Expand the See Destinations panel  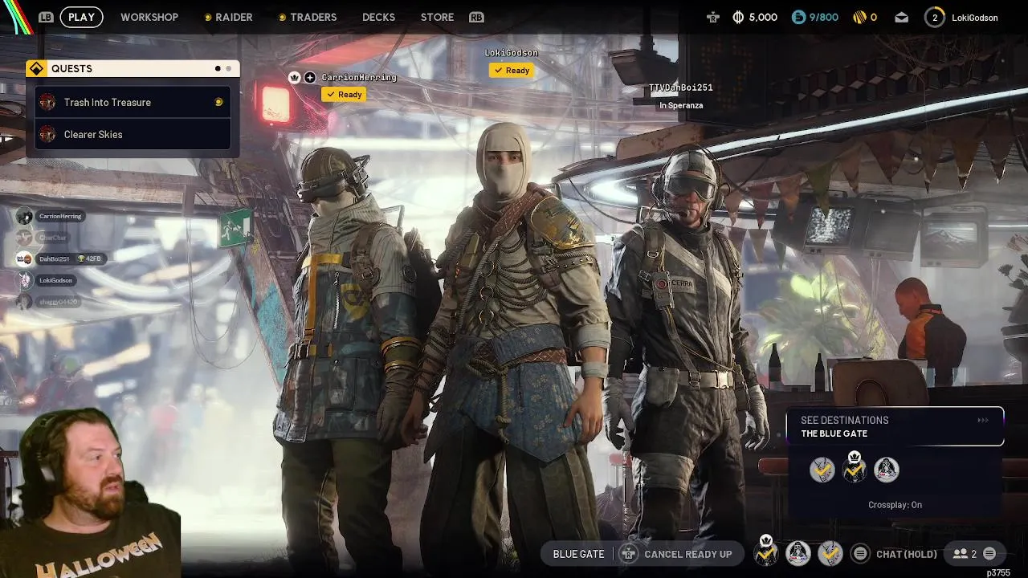(x=895, y=426)
